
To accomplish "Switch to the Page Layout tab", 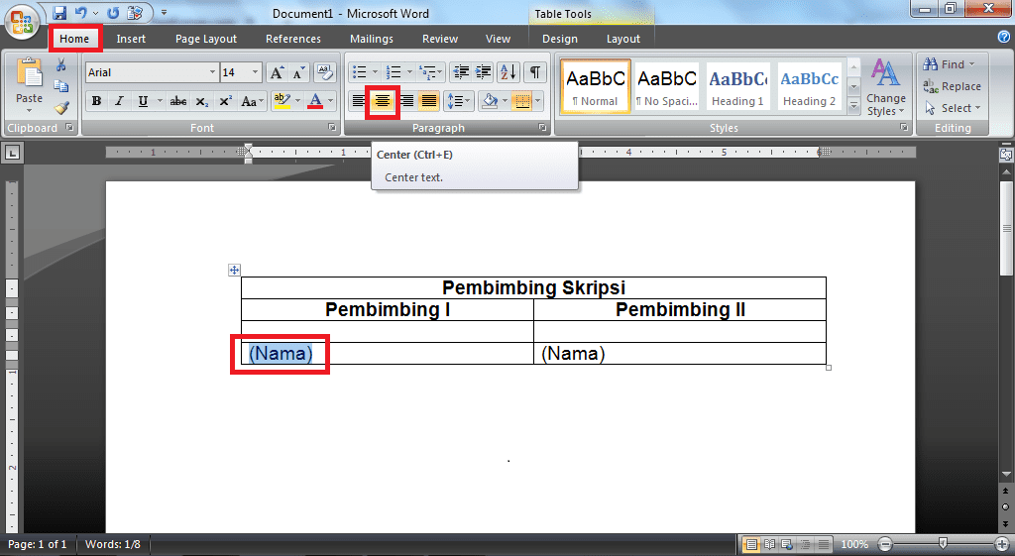I will point(206,39).
